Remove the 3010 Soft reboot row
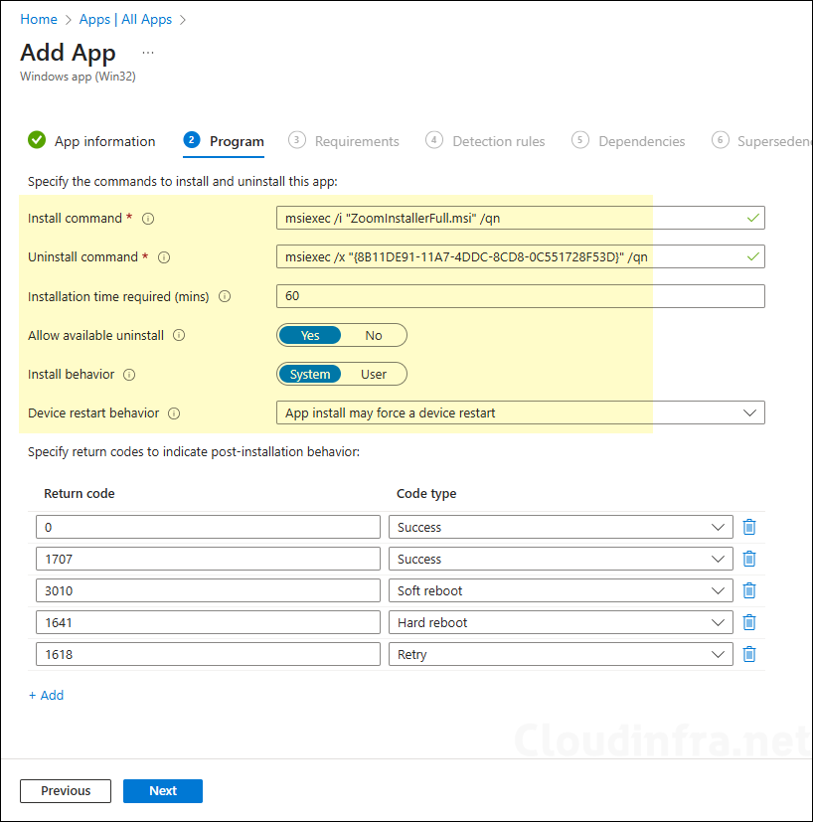 point(749,591)
